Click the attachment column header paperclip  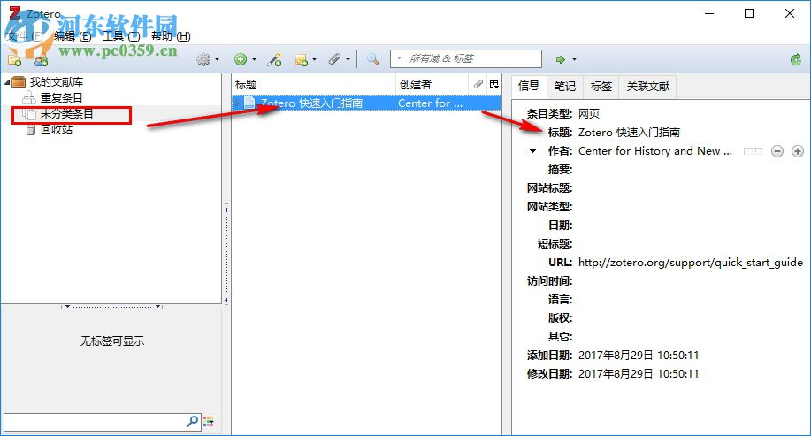coord(478,84)
